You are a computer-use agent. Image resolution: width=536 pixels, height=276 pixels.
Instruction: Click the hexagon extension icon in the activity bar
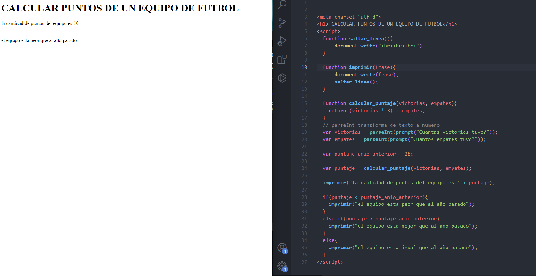(282, 78)
